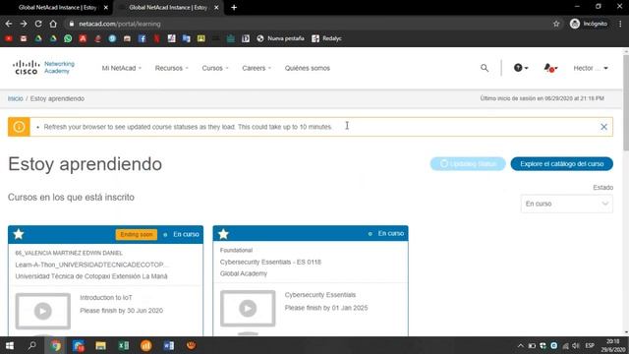This screenshot has width=629, height=354.
Task: Open the Windows Start menu
Action: pyautogui.click(x=10, y=345)
